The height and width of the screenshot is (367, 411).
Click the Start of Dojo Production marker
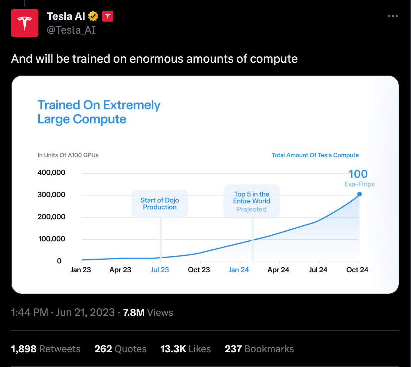[x=160, y=204]
